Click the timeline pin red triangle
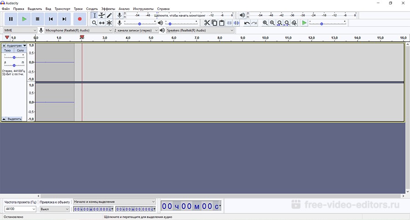The height and width of the screenshot is (220, 410). [x=7, y=38]
